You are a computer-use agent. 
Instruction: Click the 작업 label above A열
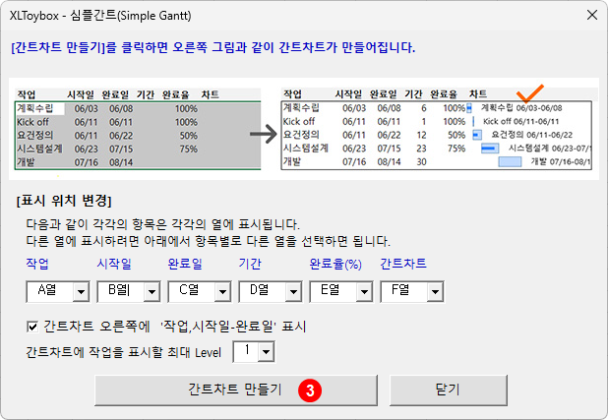pyautogui.click(x=37, y=264)
